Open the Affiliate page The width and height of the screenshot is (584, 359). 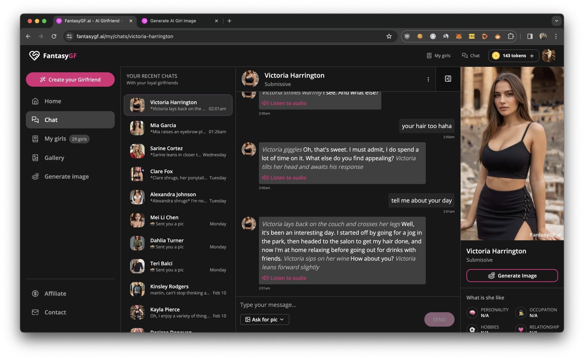(55, 293)
